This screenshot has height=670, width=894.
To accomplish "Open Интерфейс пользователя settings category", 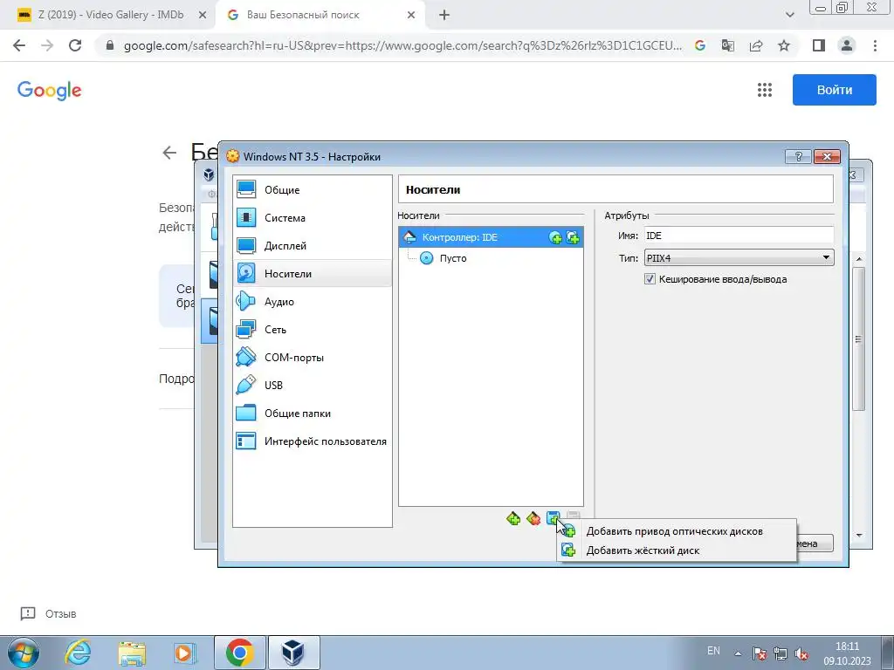I will pyautogui.click(x=313, y=441).
